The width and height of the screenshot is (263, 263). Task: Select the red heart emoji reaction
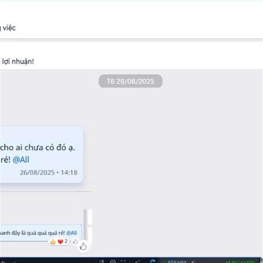coord(60,242)
